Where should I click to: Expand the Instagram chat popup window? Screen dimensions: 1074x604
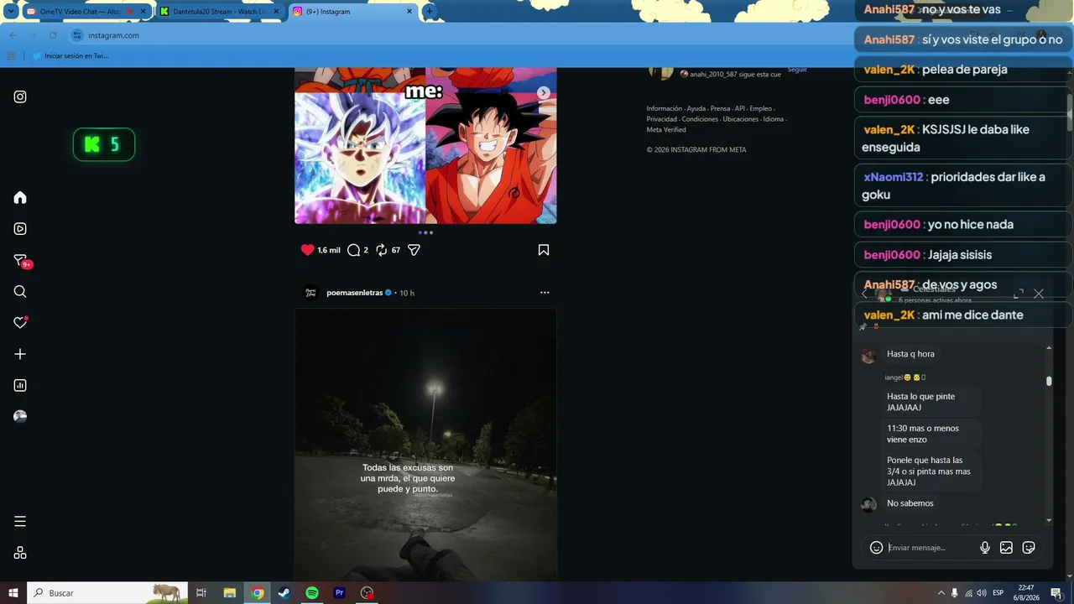pos(1019,294)
